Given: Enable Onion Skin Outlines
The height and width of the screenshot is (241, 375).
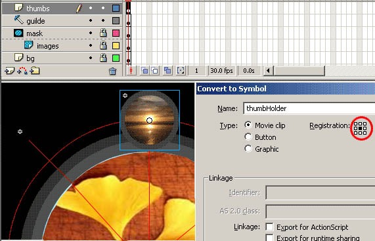Looking at the screenshot, I should 155,70.
